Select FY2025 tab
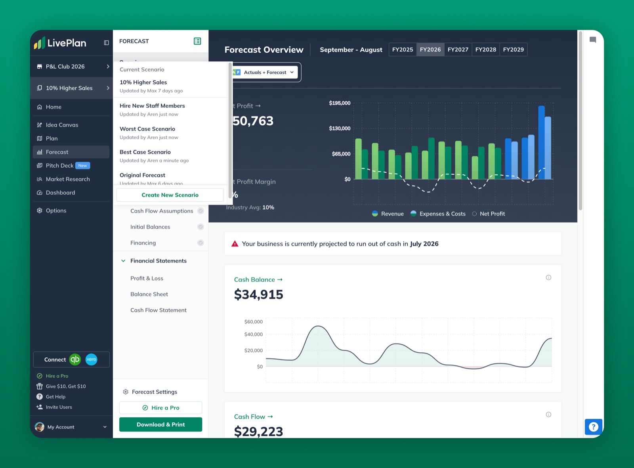Image resolution: width=634 pixels, height=468 pixels. coord(403,50)
